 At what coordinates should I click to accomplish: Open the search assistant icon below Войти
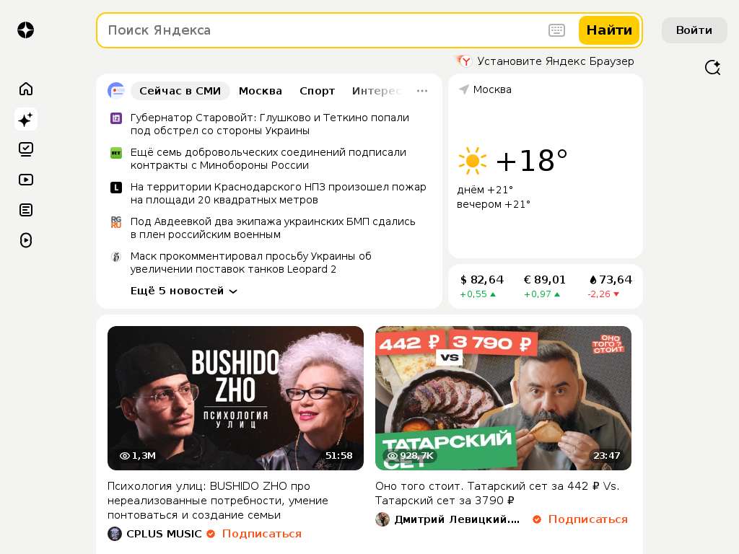point(712,67)
